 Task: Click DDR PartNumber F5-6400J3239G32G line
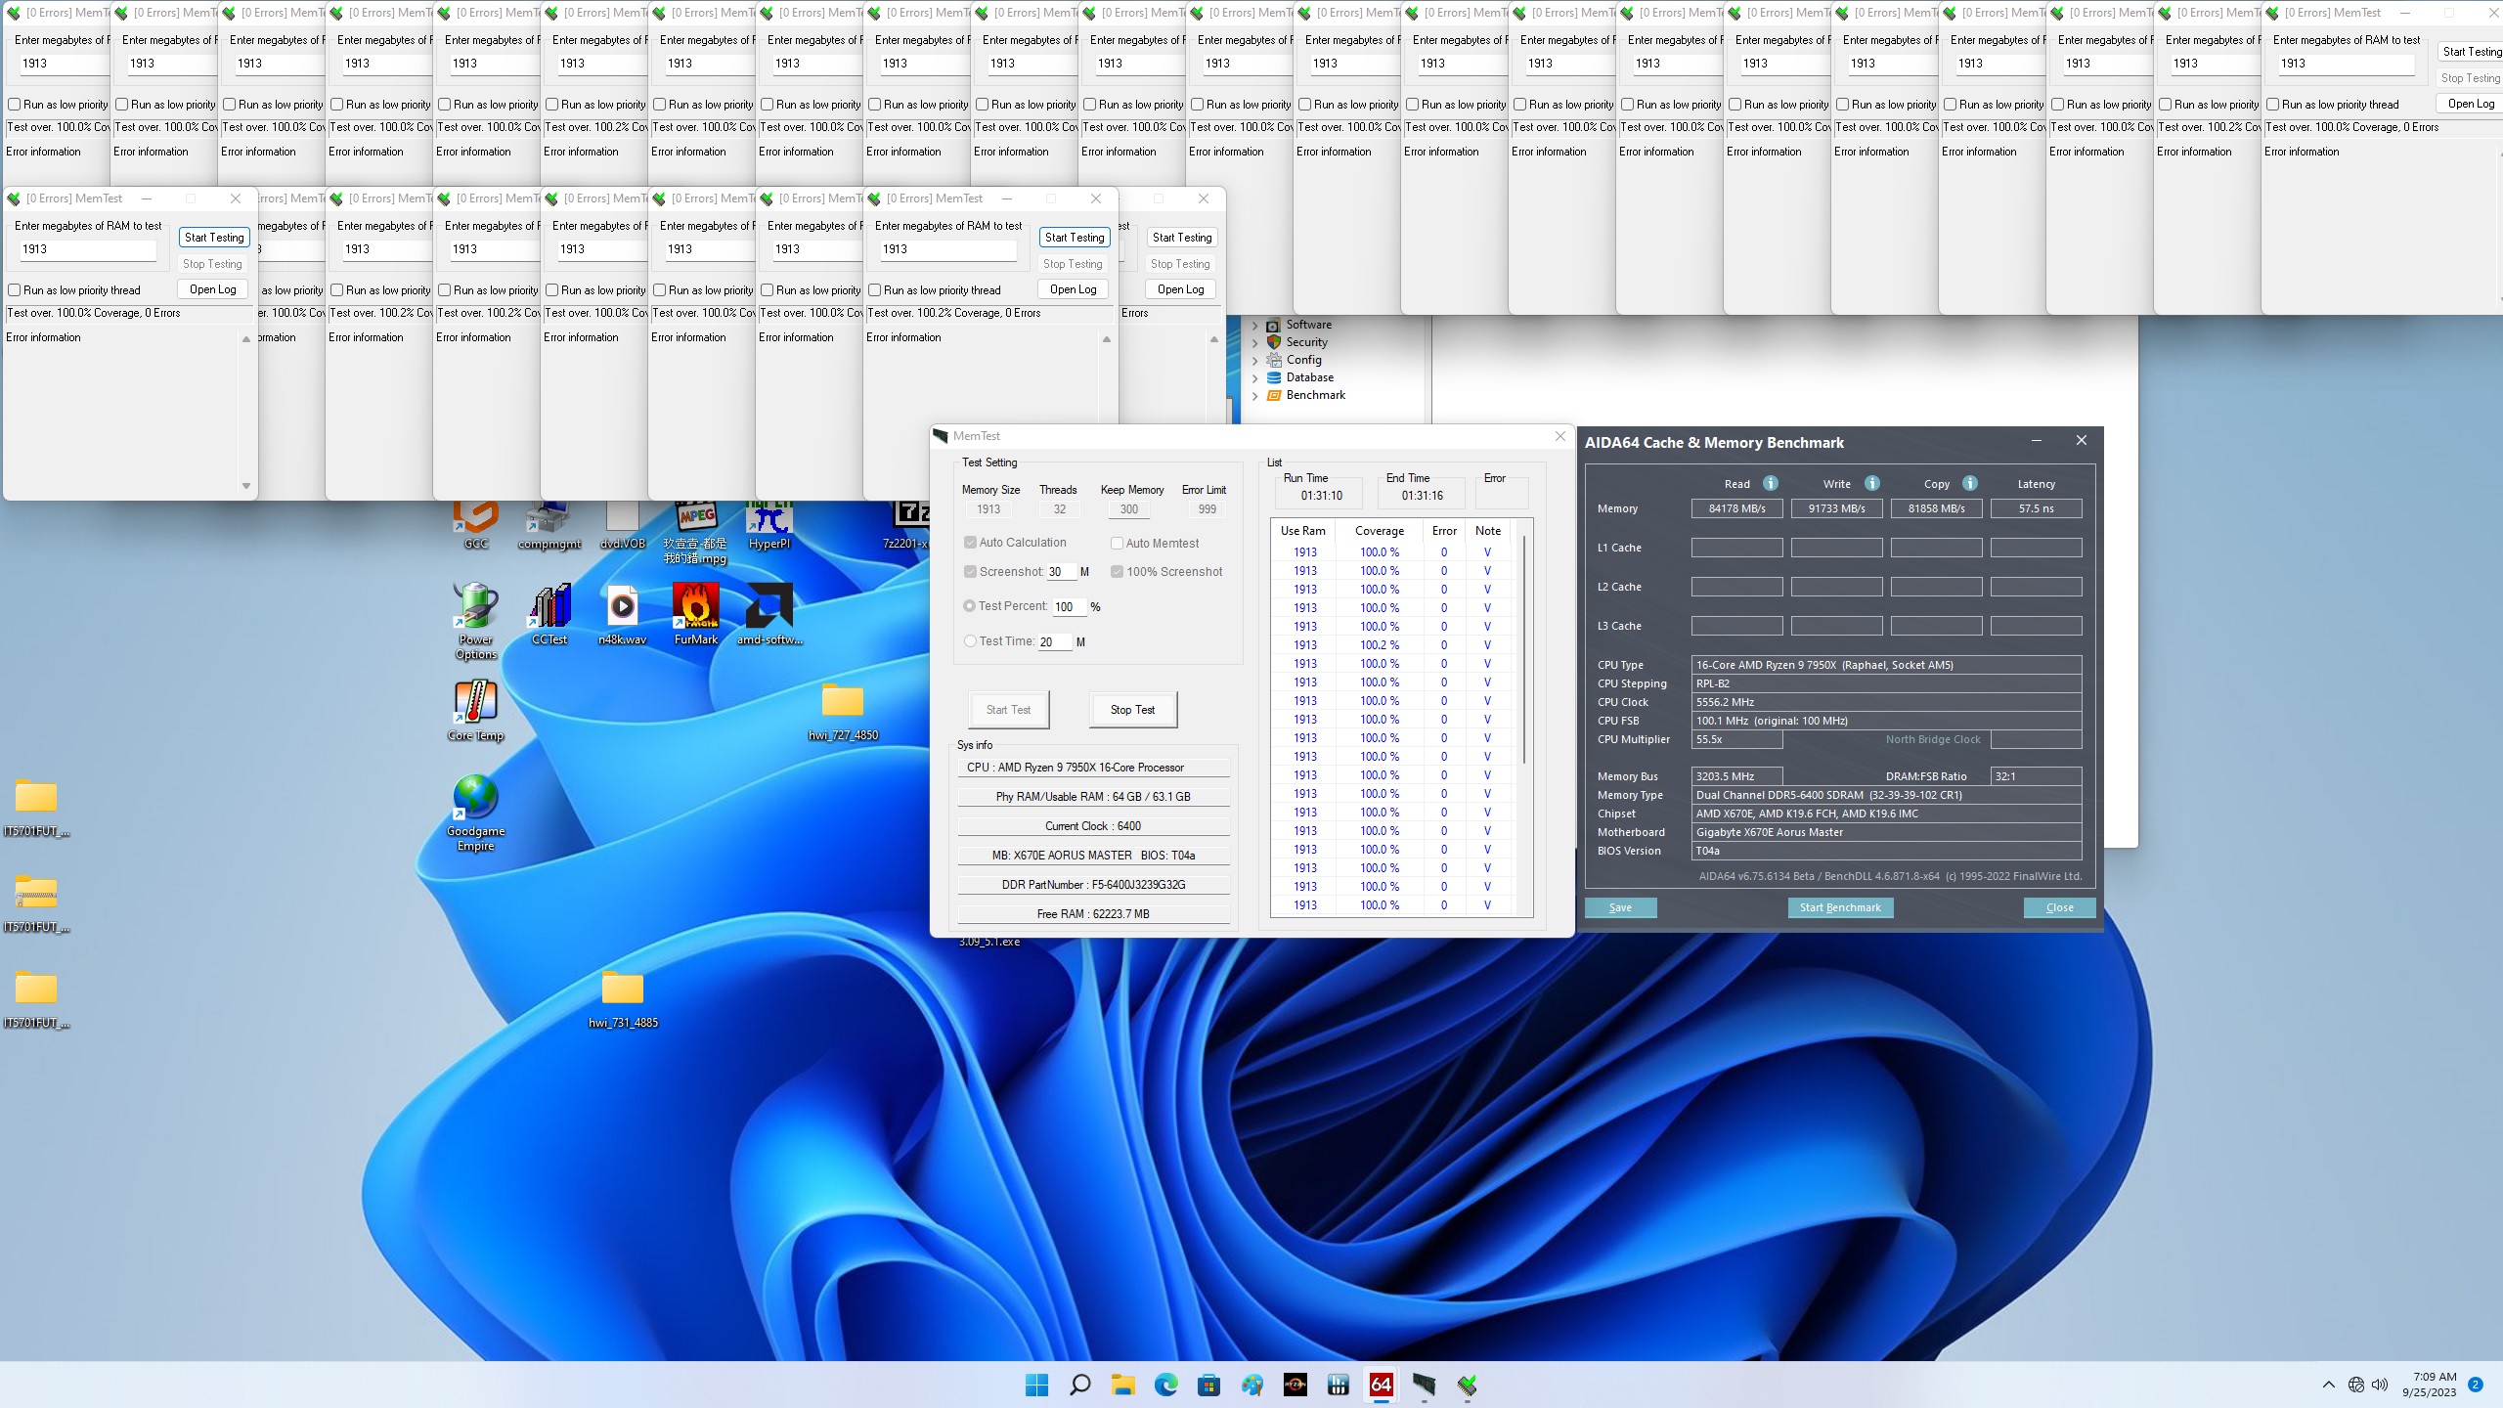click(x=1093, y=885)
